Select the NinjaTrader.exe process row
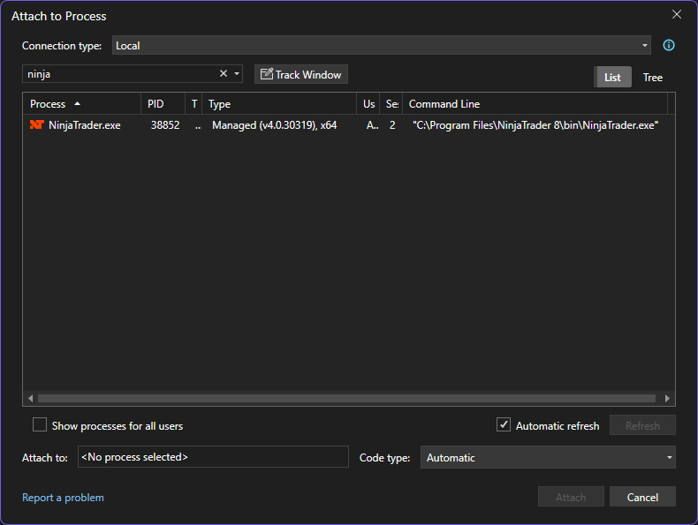 point(349,125)
